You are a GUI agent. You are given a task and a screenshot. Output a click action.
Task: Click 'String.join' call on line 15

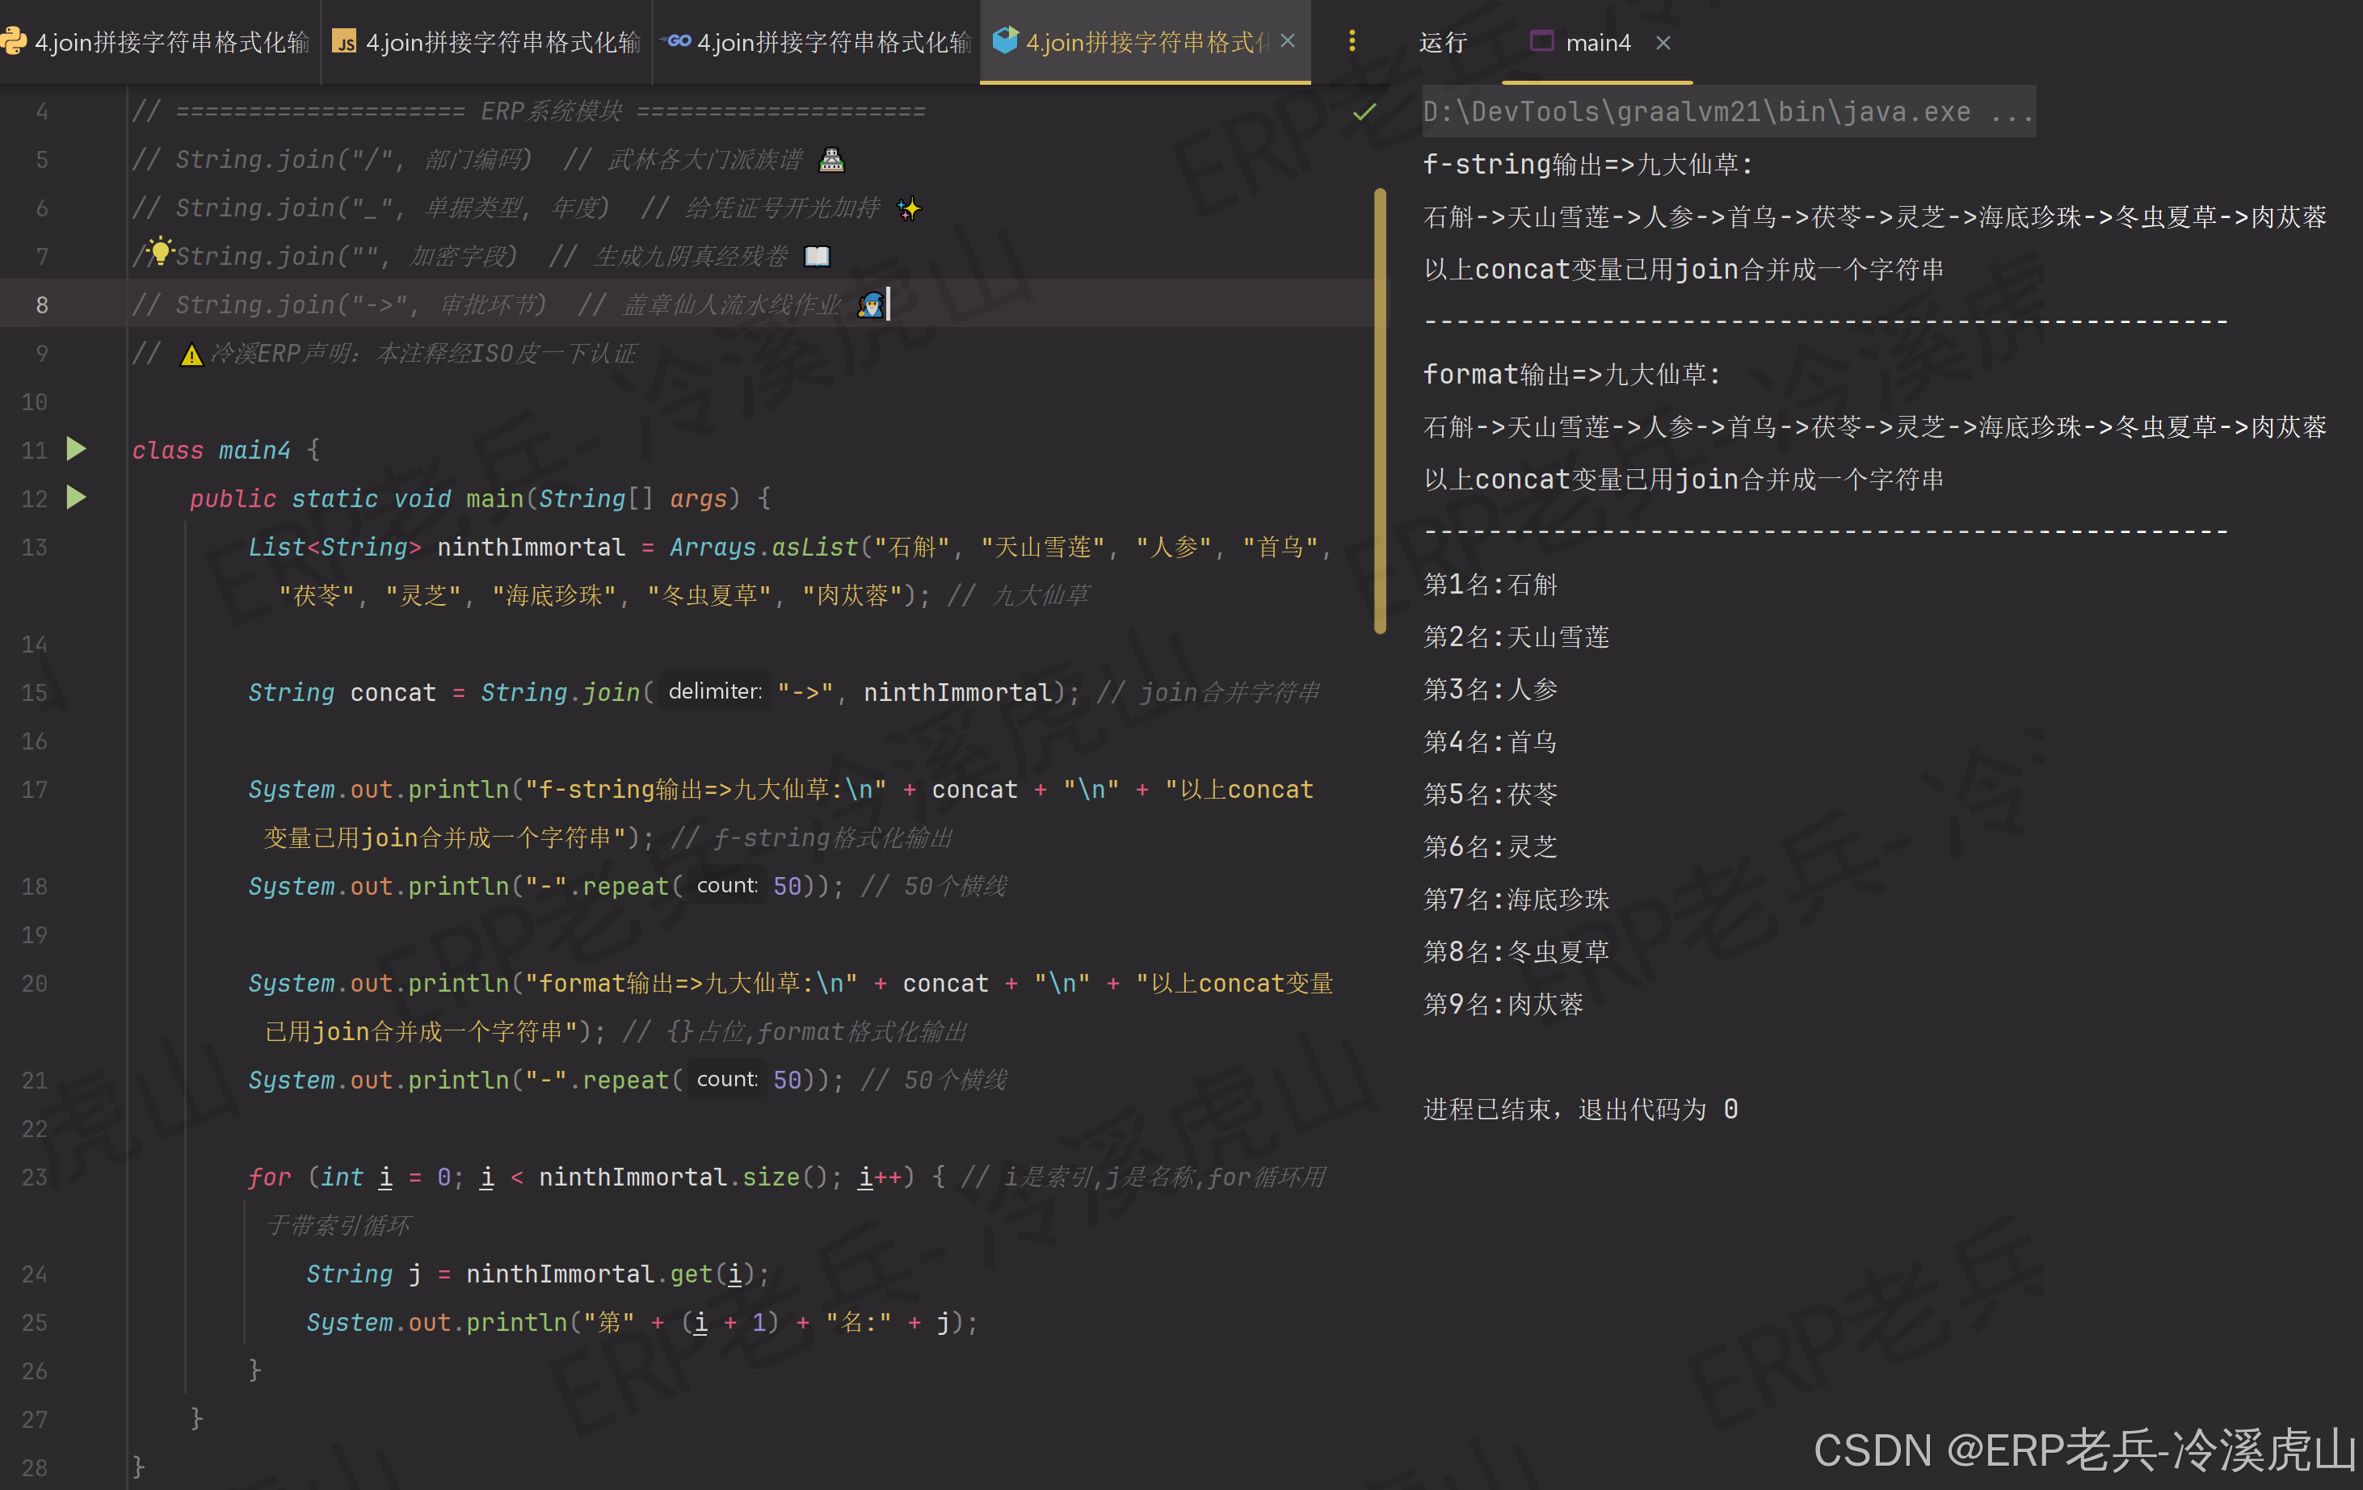(x=561, y=693)
